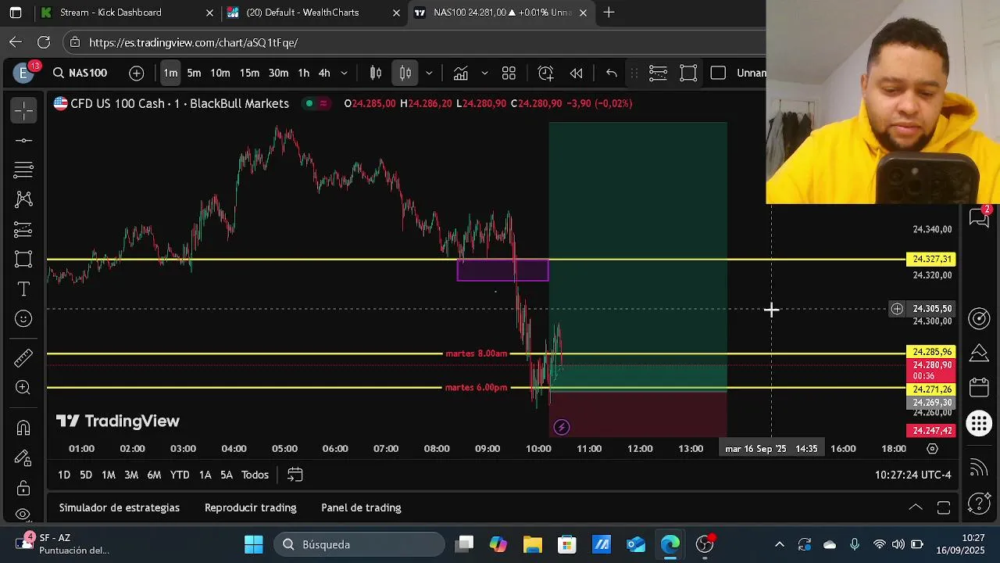This screenshot has width=1000, height=563.
Task: Select the patterns drawing tool
Action: (x=23, y=199)
